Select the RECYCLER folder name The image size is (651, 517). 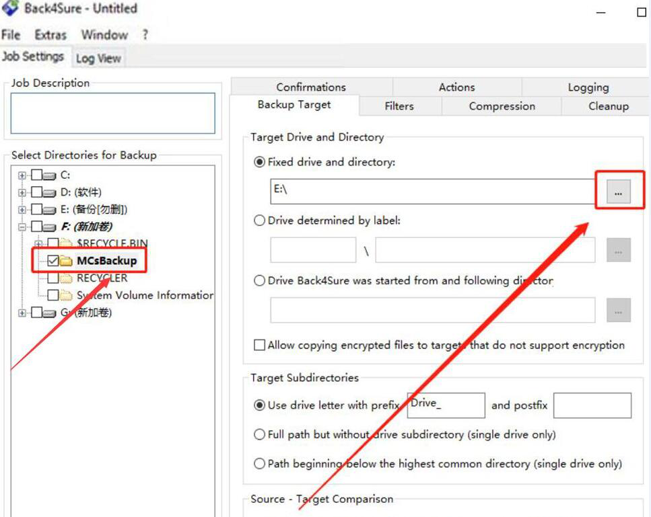pyautogui.click(x=102, y=278)
